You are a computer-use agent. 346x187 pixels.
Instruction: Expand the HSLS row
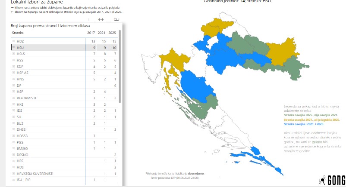pos(13,54)
